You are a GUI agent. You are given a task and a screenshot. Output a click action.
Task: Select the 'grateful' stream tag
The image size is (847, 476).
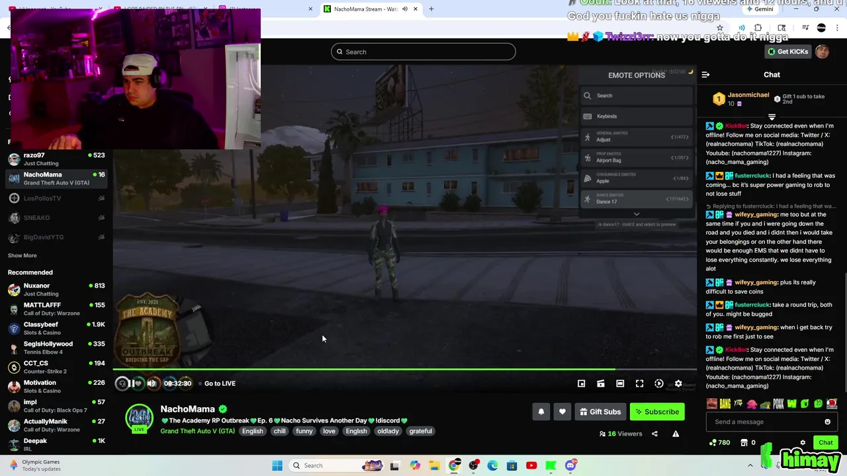420,431
